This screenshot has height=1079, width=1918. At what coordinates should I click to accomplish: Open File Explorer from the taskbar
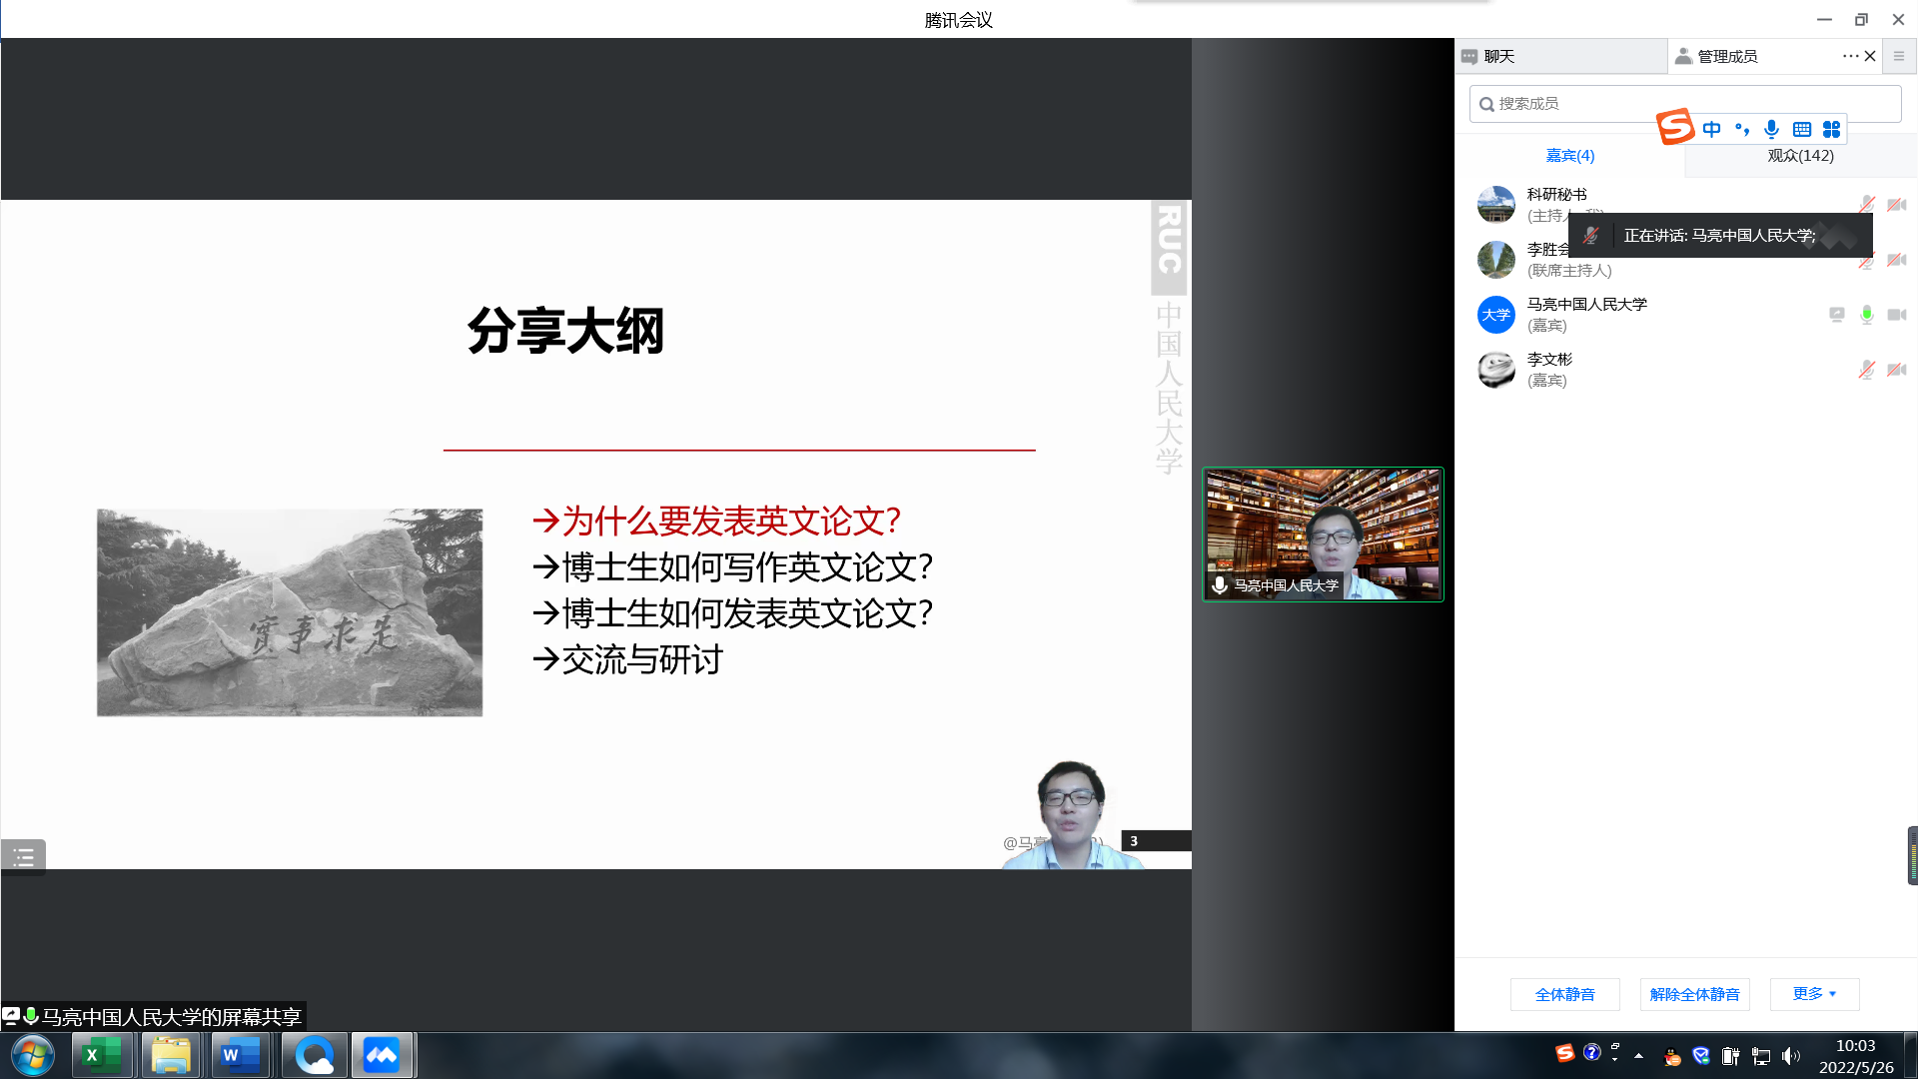coord(171,1056)
